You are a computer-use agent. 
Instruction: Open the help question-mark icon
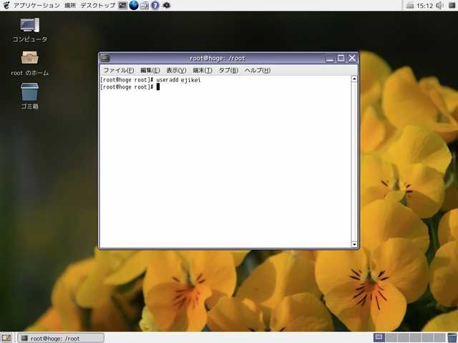tap(155, 5)
